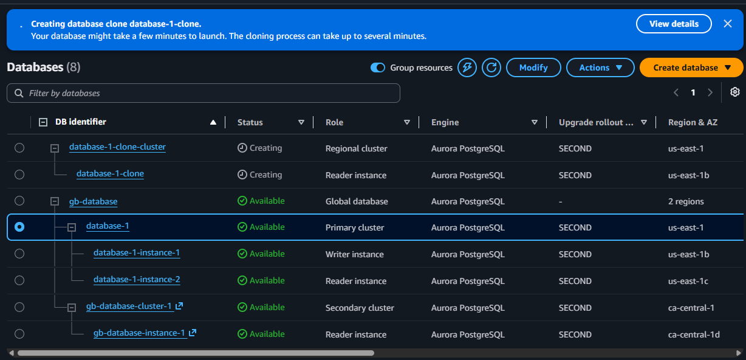746x360 pixels.
Task: Sort by Upgrade rollout column
Action: pos(644,122)
